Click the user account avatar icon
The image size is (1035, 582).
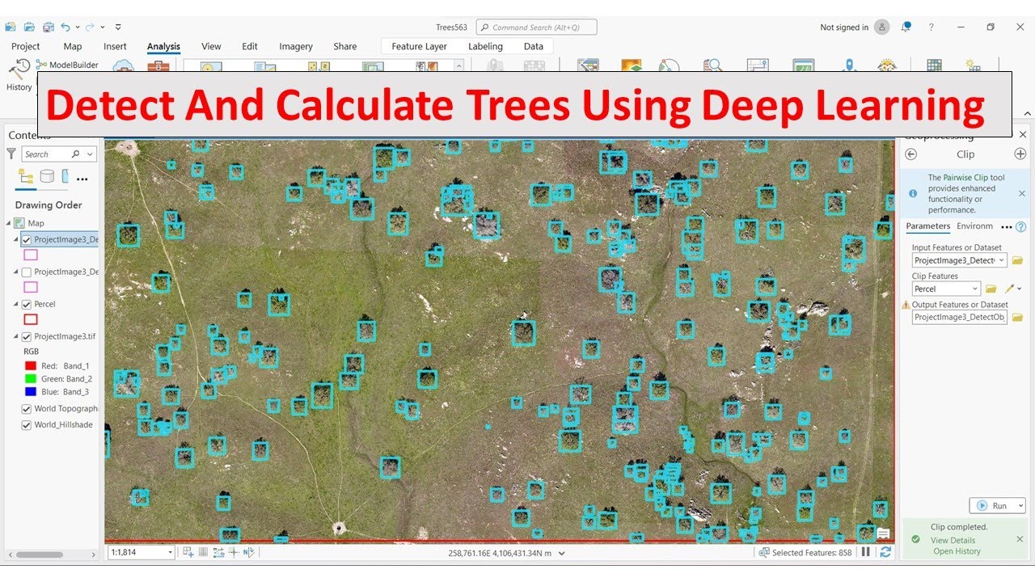882,27
